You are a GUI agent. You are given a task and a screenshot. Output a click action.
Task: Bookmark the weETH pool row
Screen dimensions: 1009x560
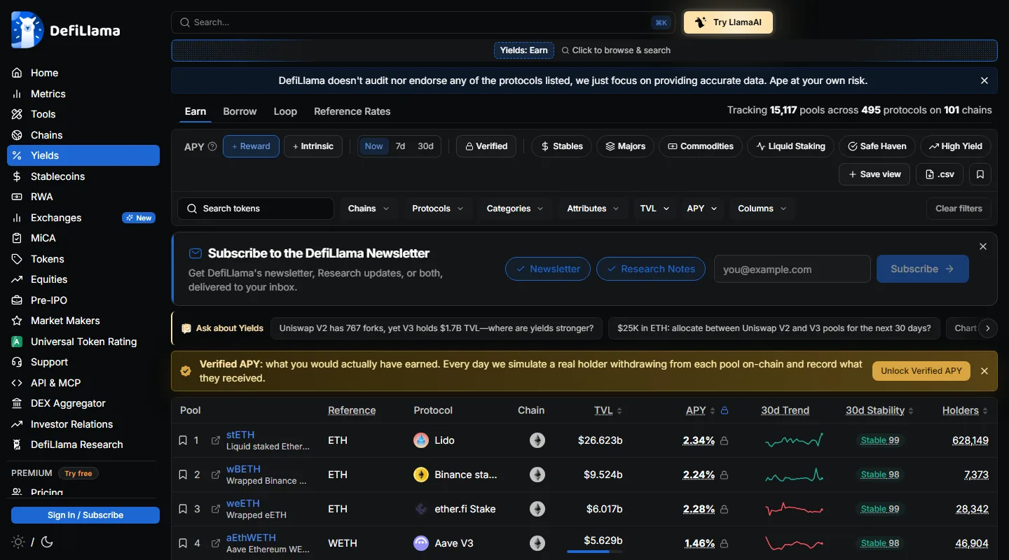(183, 509)
